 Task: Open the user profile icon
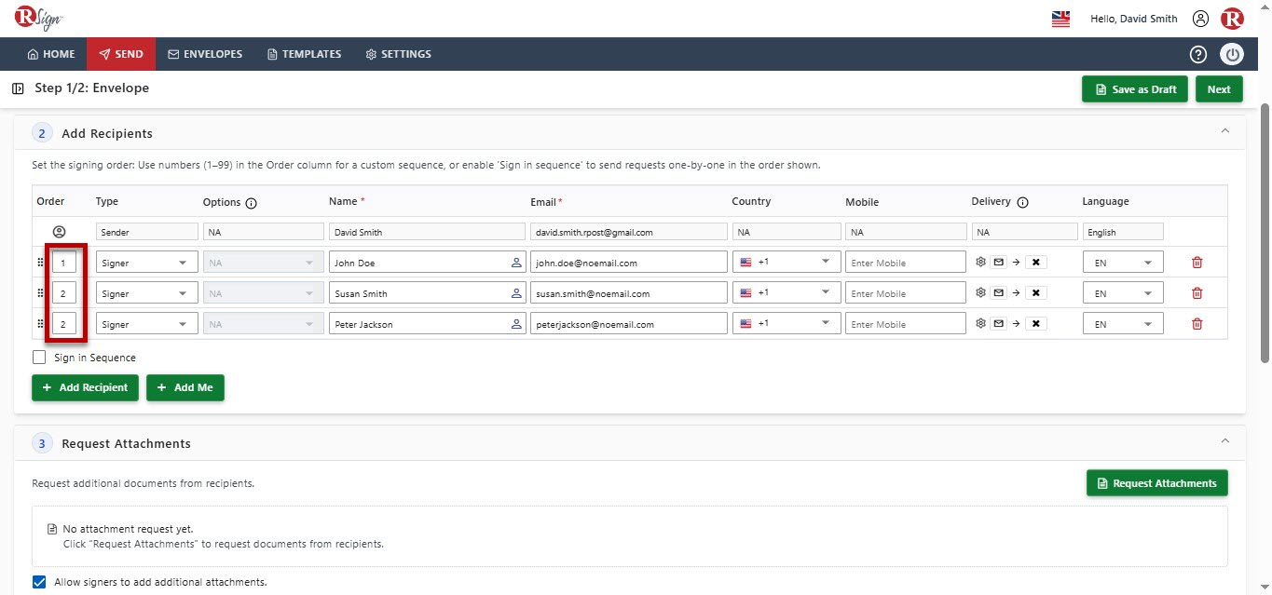[x=1200, y=19]
